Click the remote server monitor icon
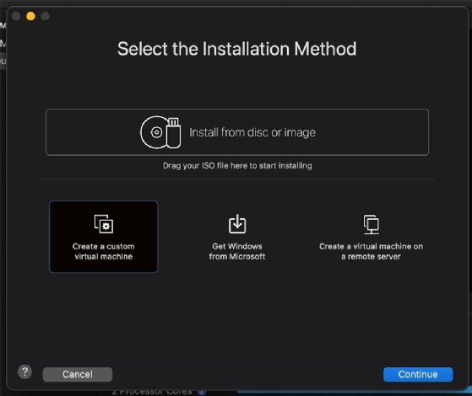Viewport: 472px width, 396px height. pos(372,224)
